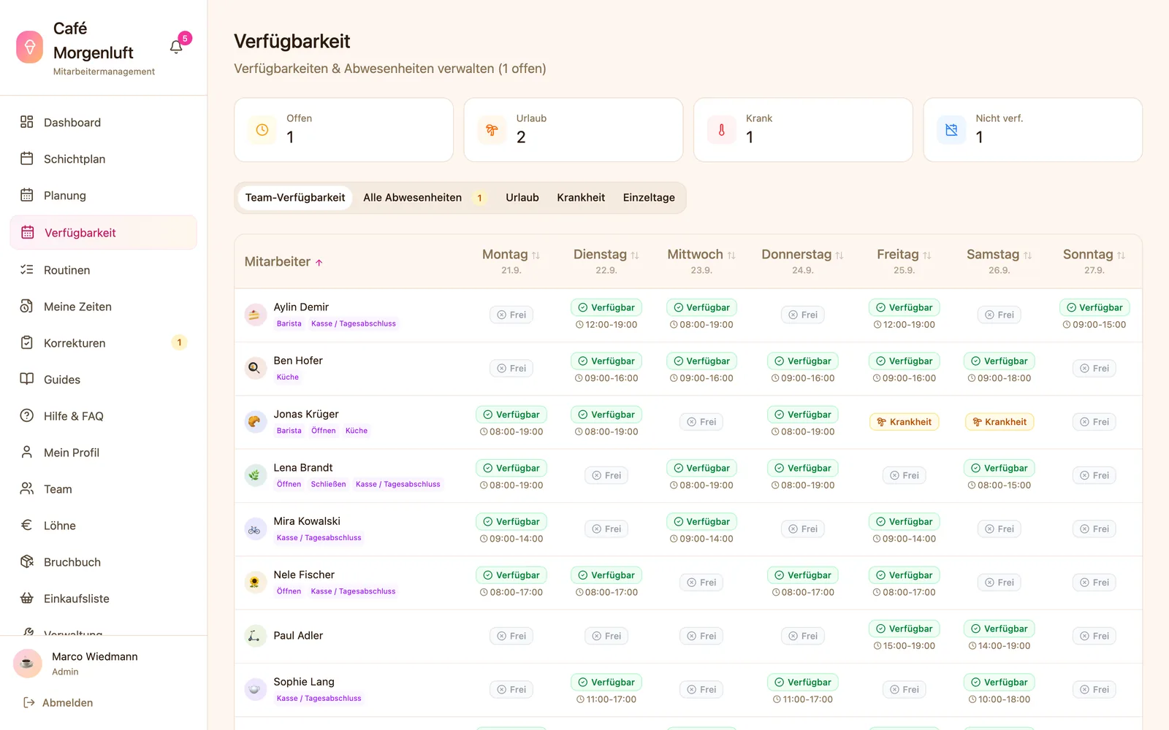
Task: Click the Bruchbuch broken box icon
Action: pyautogui.click(x=27, y=561)
